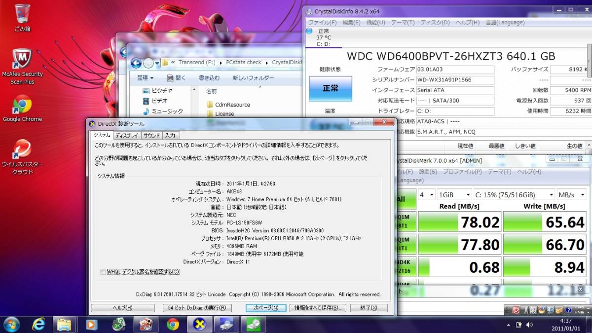The height and width of the screenshot is (333, 592).
Task: Open unit dropdown showing MB/s
Action: [572, 195]
